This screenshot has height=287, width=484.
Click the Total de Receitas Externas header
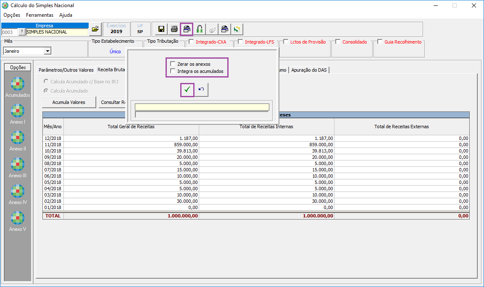(402, 127)
